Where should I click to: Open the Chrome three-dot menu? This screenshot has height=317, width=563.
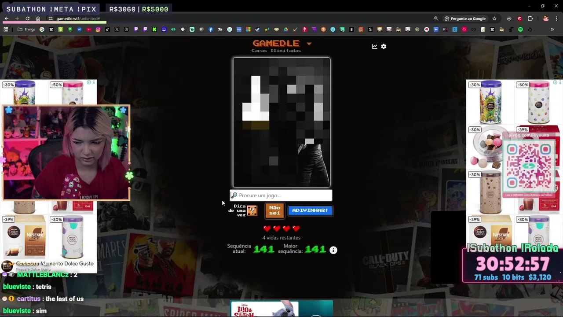tap(557, 18)
